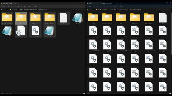
Task: Open the See more (...) menu in the right window
Action: (127, 6)
